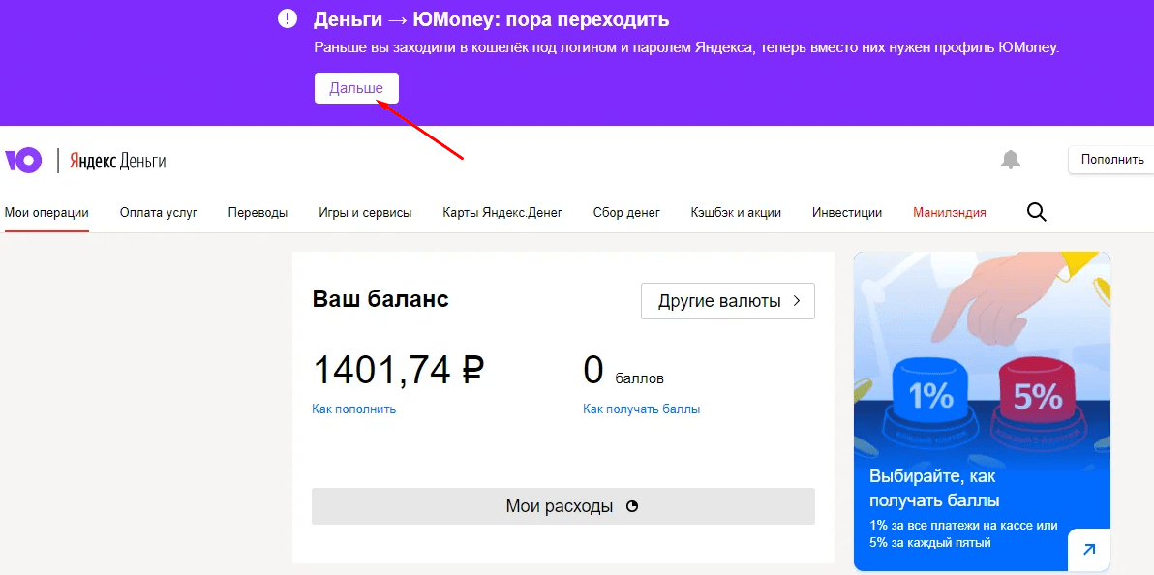Click the Яндекс Деньги logo text
The height and width of the screenshot is (575, 1154).
tap(117, 161)
